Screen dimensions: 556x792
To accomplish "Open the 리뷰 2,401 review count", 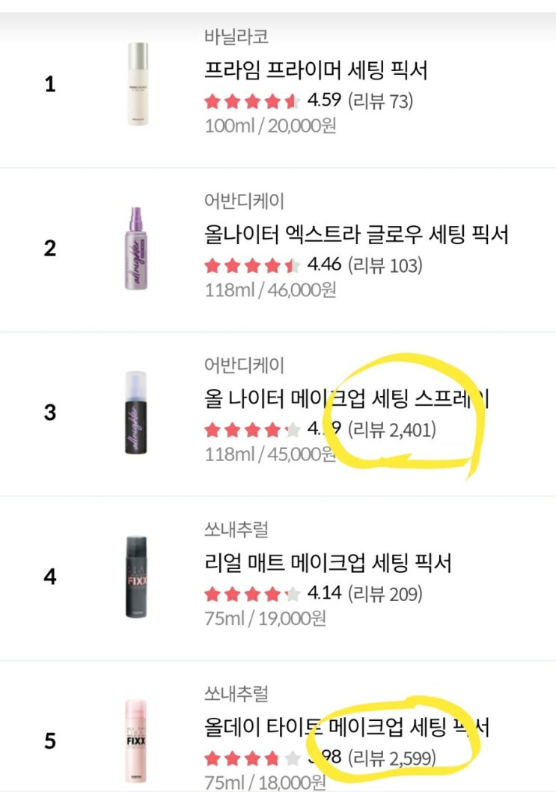I will pos(393,430).
